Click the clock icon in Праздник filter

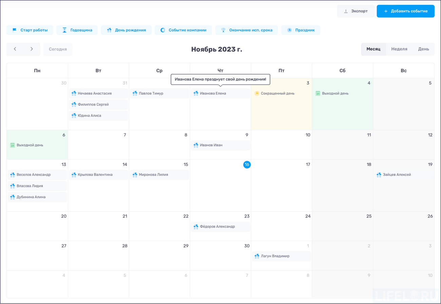(289, 30)
